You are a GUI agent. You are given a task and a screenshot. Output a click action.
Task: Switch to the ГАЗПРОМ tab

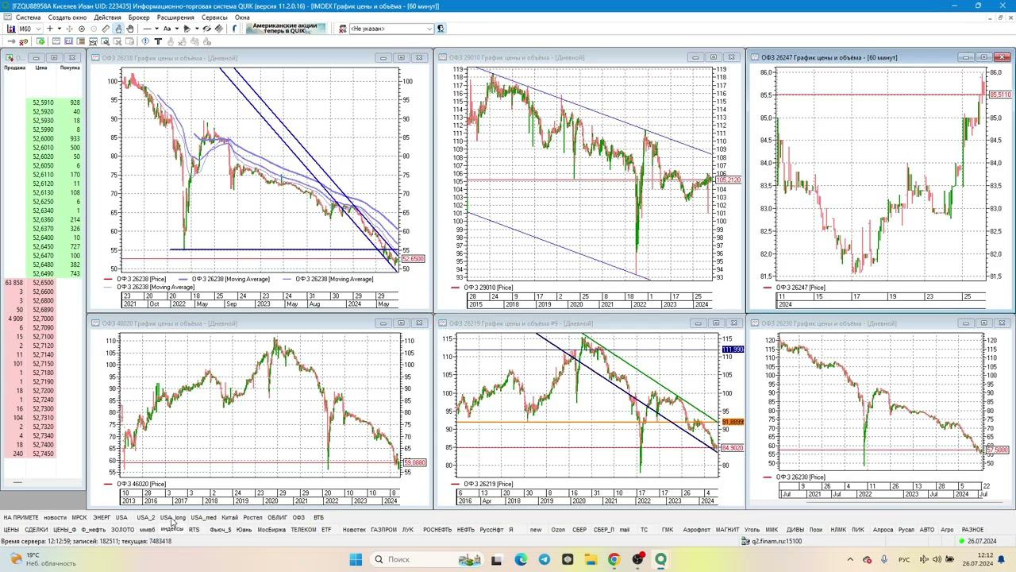[383, 530]
